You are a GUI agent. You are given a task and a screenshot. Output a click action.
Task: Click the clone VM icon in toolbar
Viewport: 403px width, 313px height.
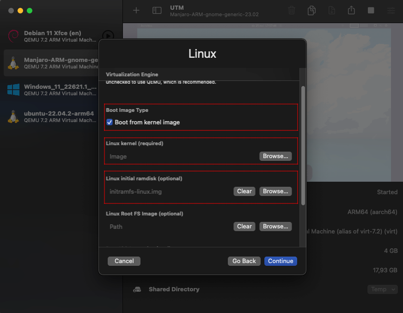coord(312,10)
